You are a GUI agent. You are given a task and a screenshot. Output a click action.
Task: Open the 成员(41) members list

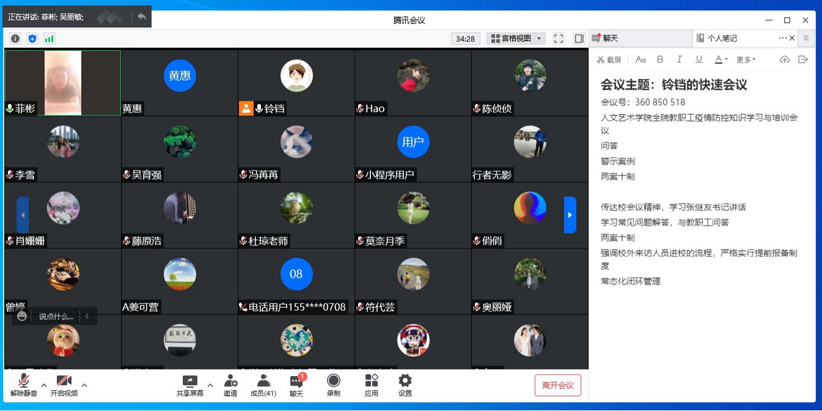pyautogui.click(x=263, y=382)
